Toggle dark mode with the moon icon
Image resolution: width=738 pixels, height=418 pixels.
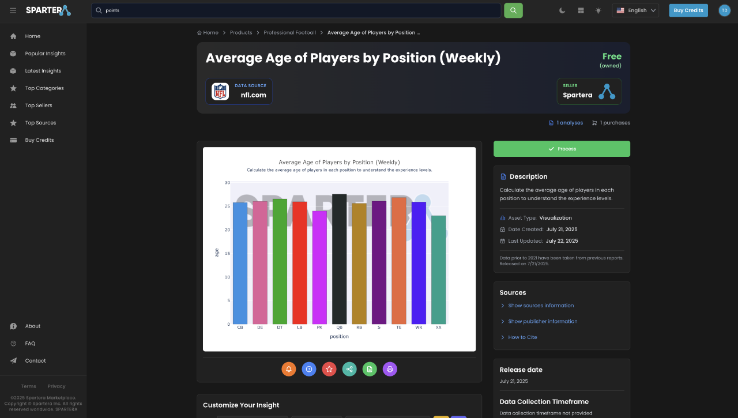click(x=562, y=10)
